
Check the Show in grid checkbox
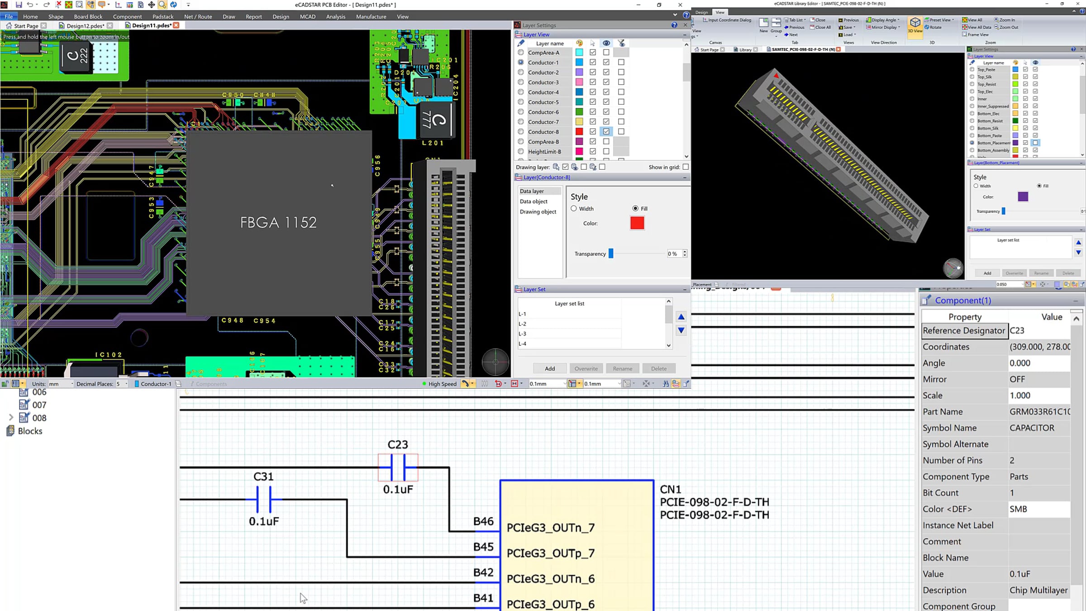686,167
